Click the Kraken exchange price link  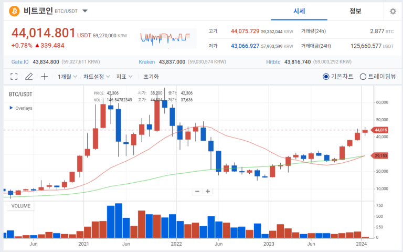(x=147, y=62)
